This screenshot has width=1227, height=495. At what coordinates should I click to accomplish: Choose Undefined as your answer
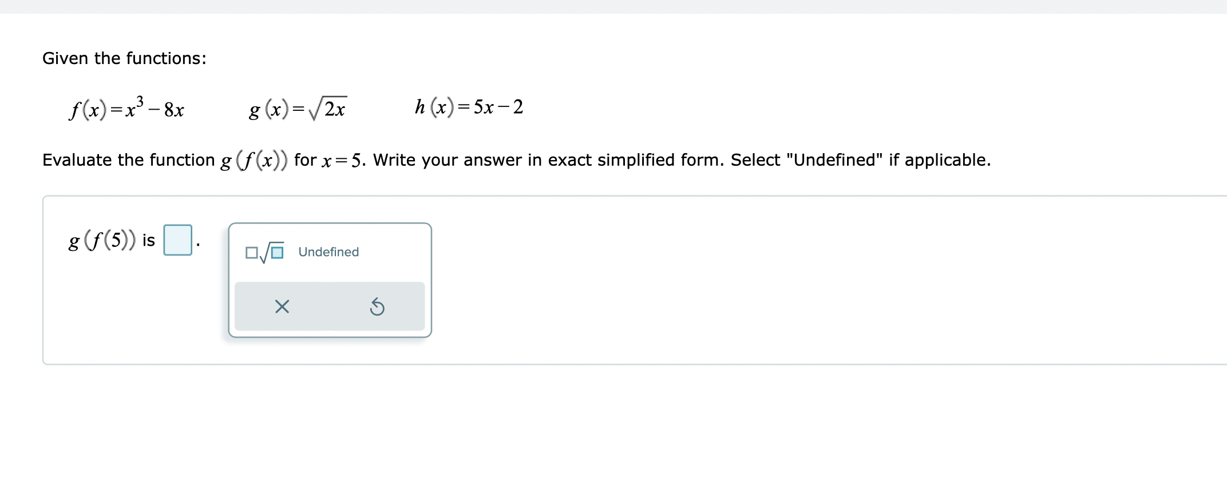click(x=327, y=252)
